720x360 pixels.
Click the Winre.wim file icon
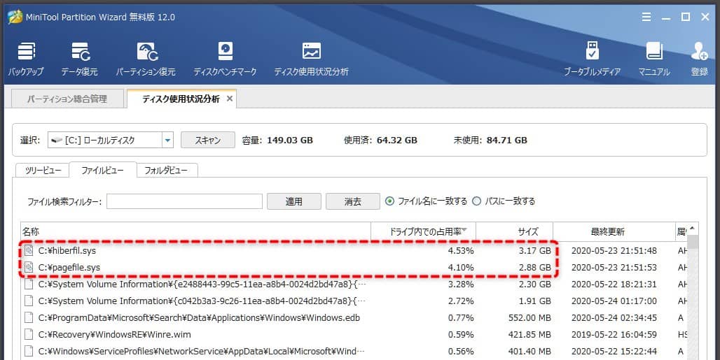point(29,334)
